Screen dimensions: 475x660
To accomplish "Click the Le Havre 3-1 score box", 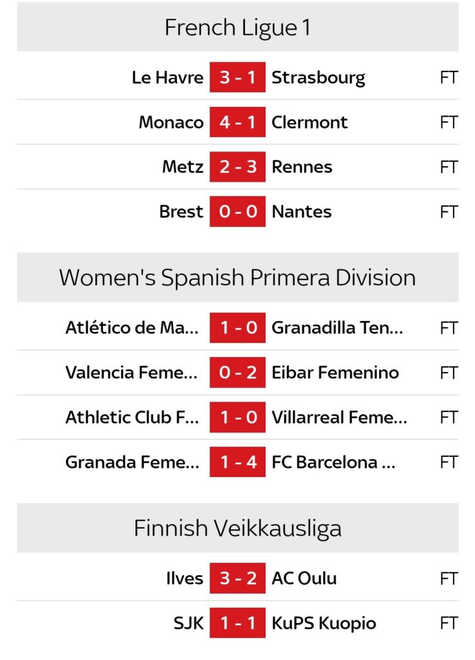I will coord(237,78).
